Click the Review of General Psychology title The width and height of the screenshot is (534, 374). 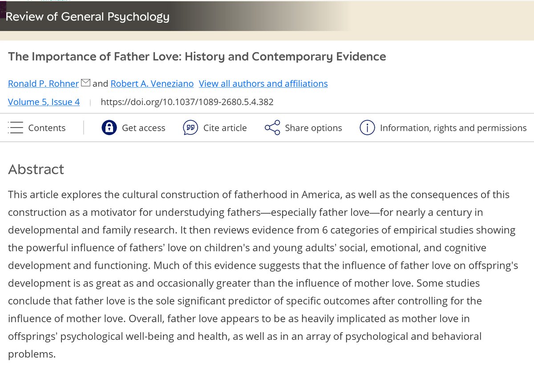pyautogui.click(x=88, y=17)
